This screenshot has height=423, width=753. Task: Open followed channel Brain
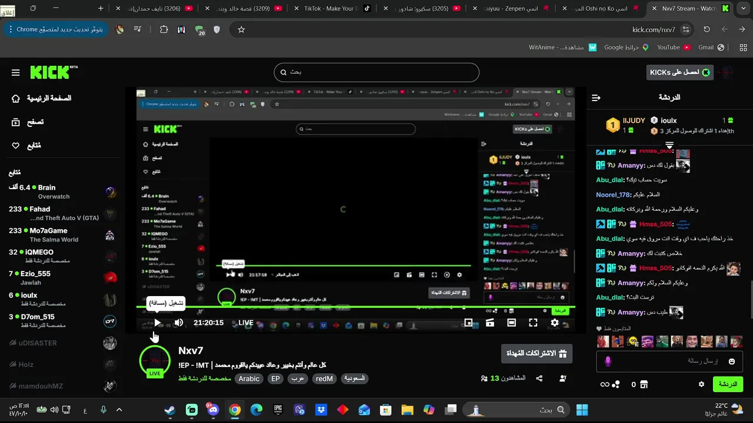pyautogui.click(x=62, y=192)
